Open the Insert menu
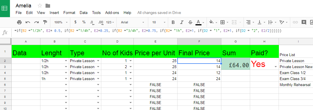The height and width of the screenshot is (110, 313). [x=54, y=13]
